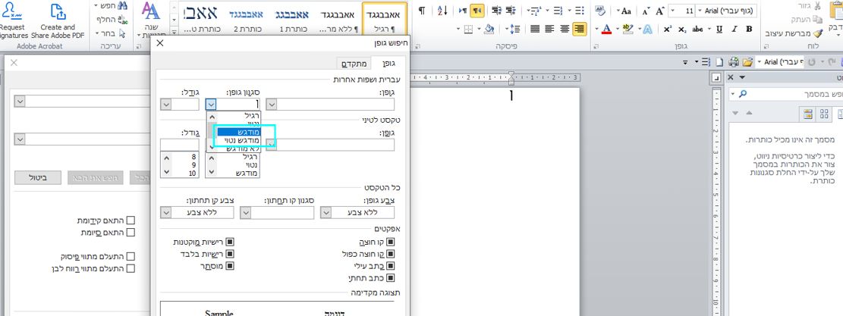Apply the text highlight color marker

(627, 29)
